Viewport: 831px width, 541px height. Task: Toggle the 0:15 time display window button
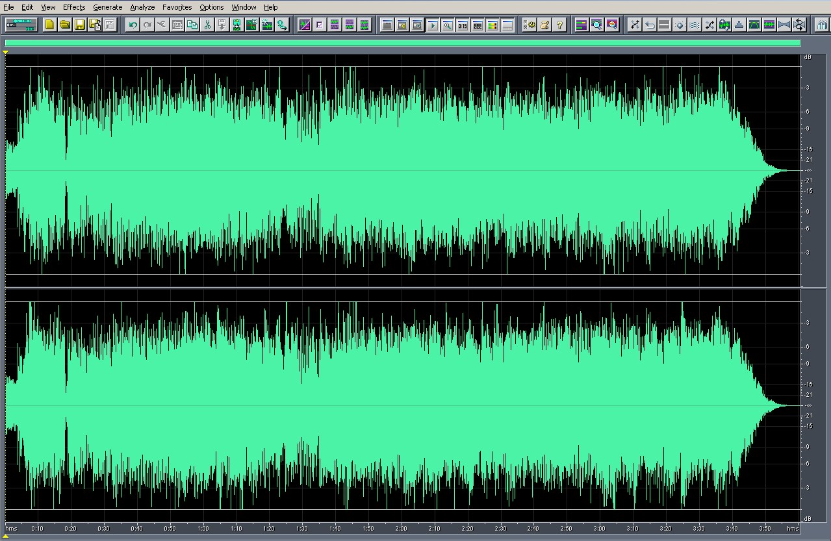point(462,25)
